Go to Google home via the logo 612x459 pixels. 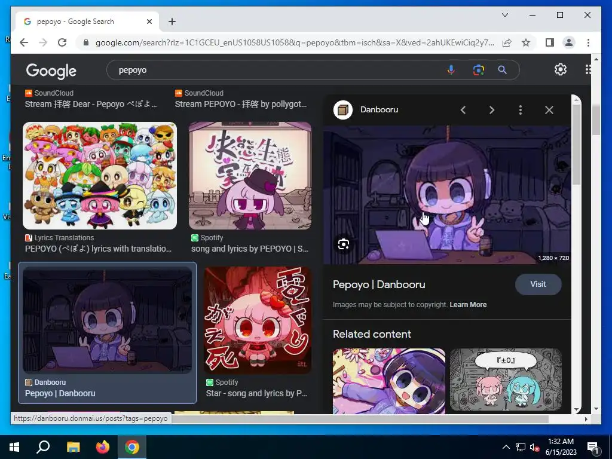(x=51, y=71)
